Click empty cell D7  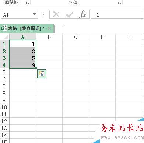tap(102, 86)
